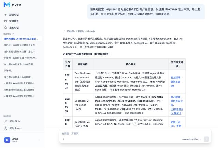
Task: Click the 2026-08-21 date cell
Action: (x=67, y=82)
